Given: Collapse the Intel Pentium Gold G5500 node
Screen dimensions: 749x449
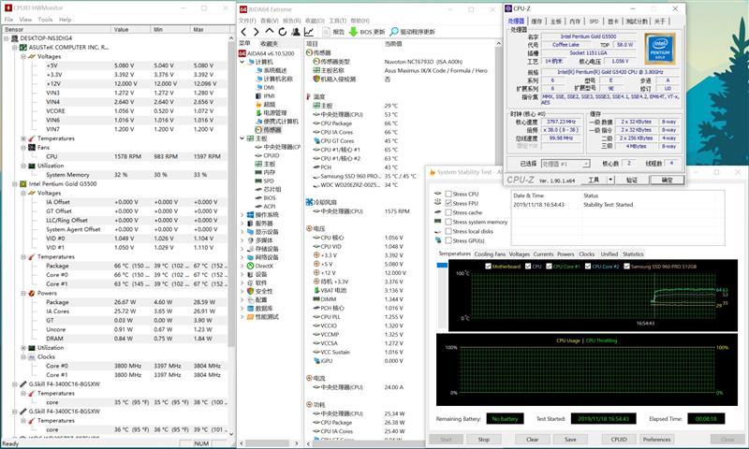Looking at the screenshot, I should 15,183.
